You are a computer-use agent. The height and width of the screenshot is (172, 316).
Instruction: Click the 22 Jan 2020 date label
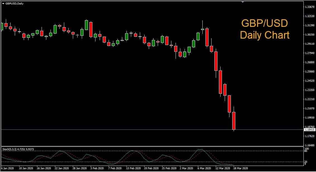pyautogui.click(x=62, y=169)
